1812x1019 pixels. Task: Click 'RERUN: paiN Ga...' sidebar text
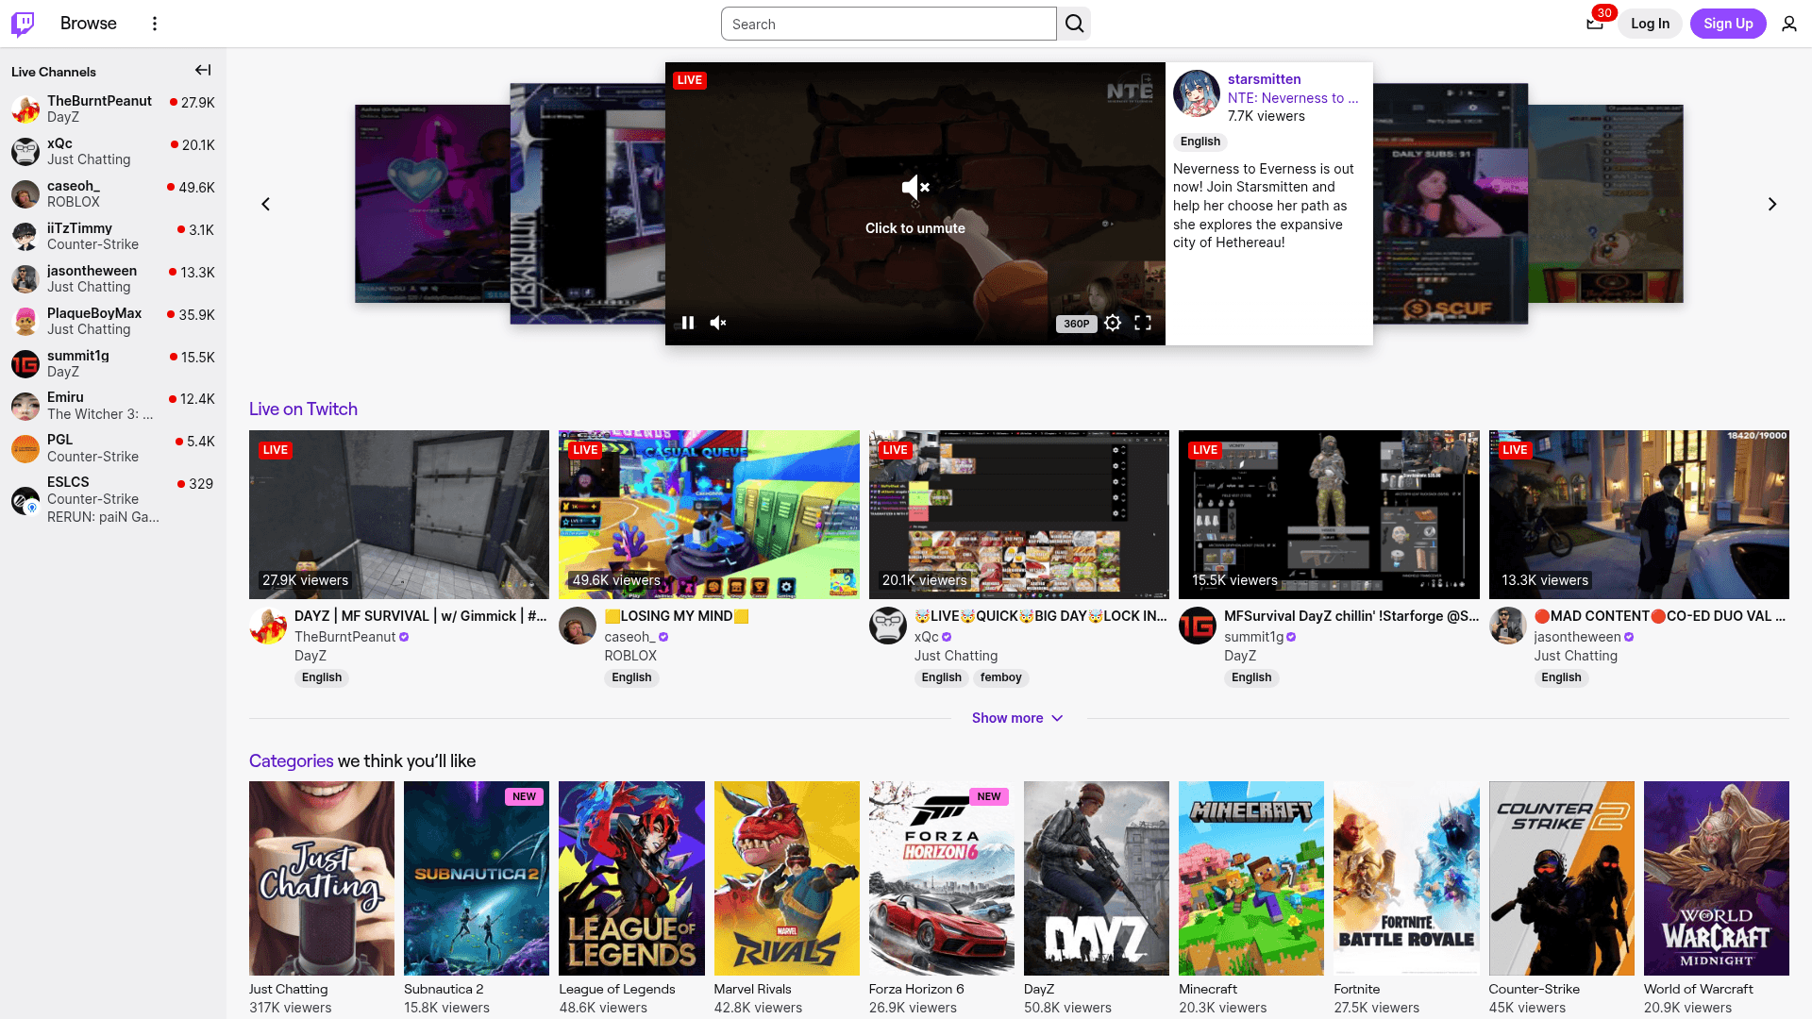pos(103,517)
